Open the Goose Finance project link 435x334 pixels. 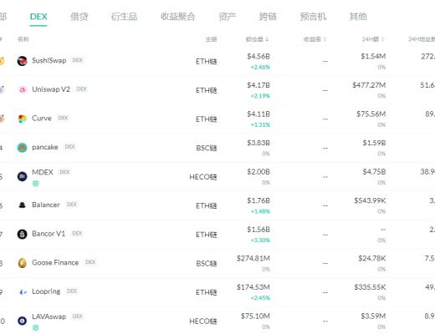point(55,262)
